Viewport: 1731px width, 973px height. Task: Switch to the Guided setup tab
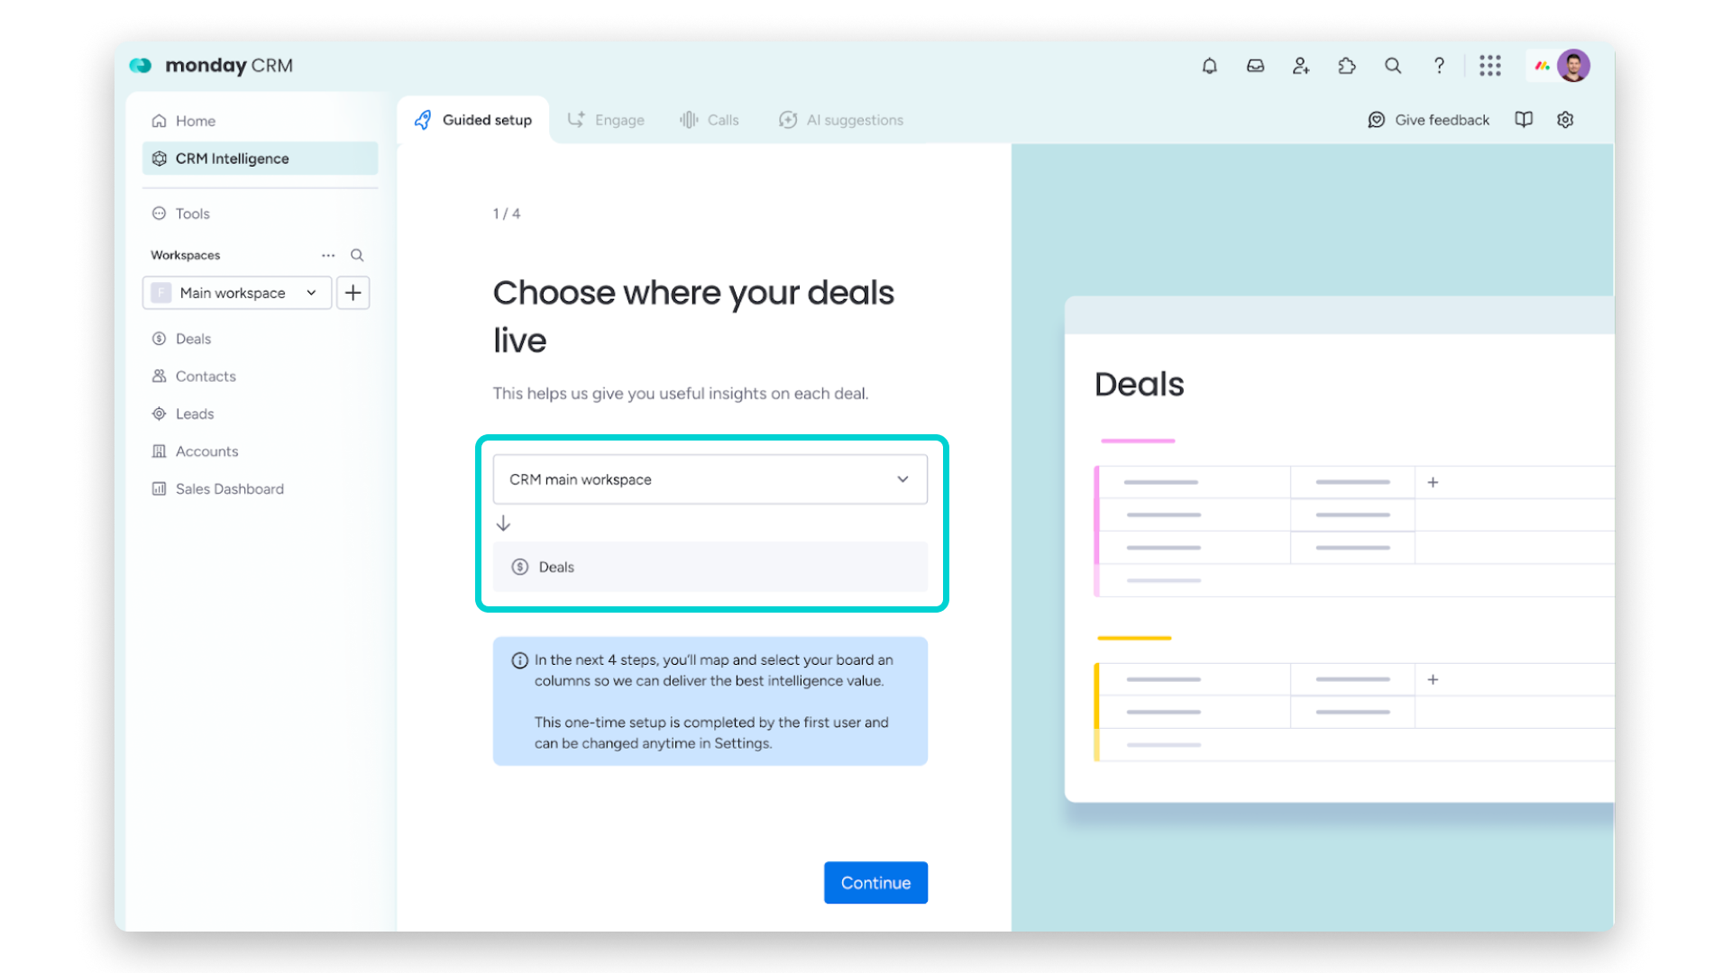(x=473, y=120)
